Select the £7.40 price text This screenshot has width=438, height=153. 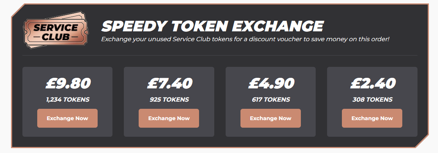170,83
